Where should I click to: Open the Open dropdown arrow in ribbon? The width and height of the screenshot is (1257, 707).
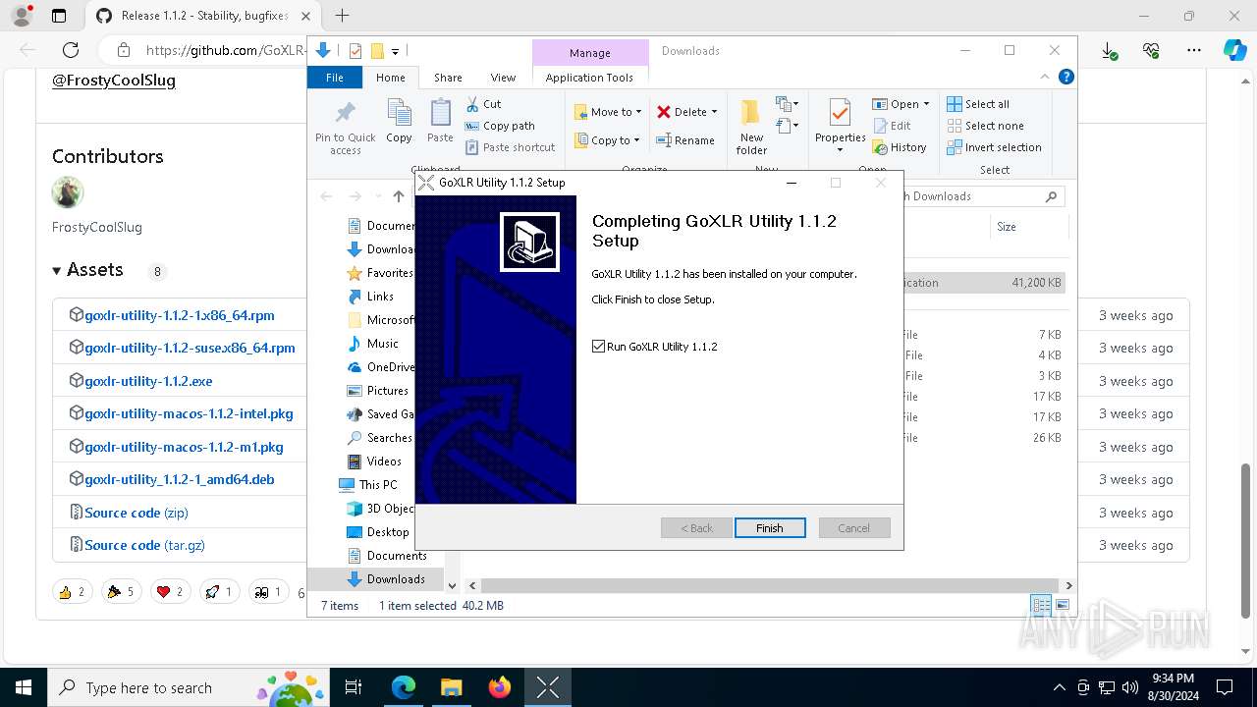point(926,104)
